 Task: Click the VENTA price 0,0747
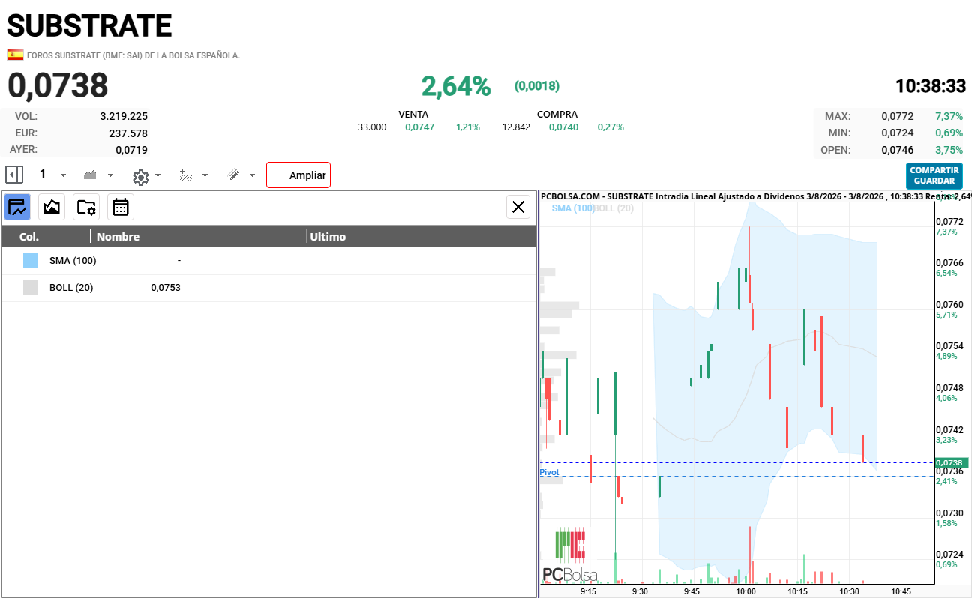tap(419, 127)
